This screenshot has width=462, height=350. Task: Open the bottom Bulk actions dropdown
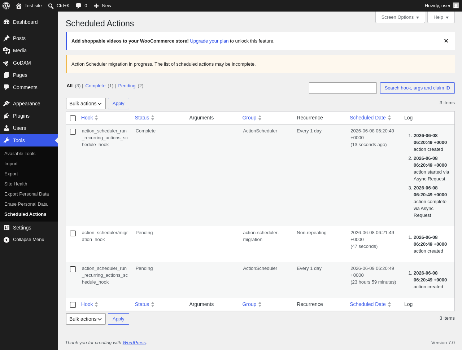[x=86, y=319]
